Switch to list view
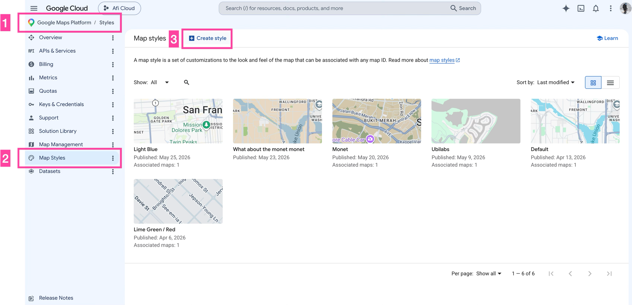The width and height of the screenshot is (632, 305). coord(610,83)
